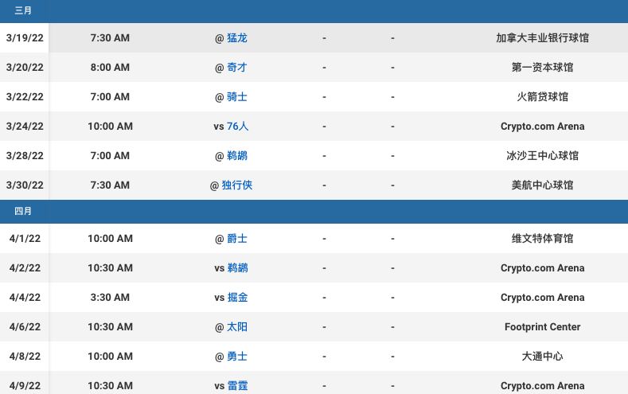
Task: Open the 猛龙 team link
Action: 237,37
